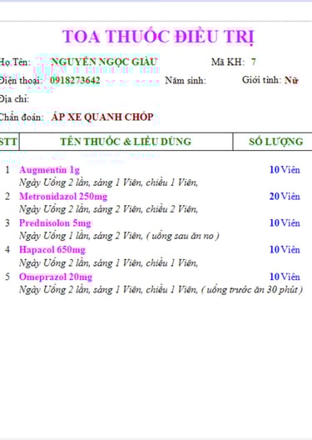312x440 pixels.
Task: Click dosage line mentioning 'uống sau ăn no'
Action: point(119,236)
